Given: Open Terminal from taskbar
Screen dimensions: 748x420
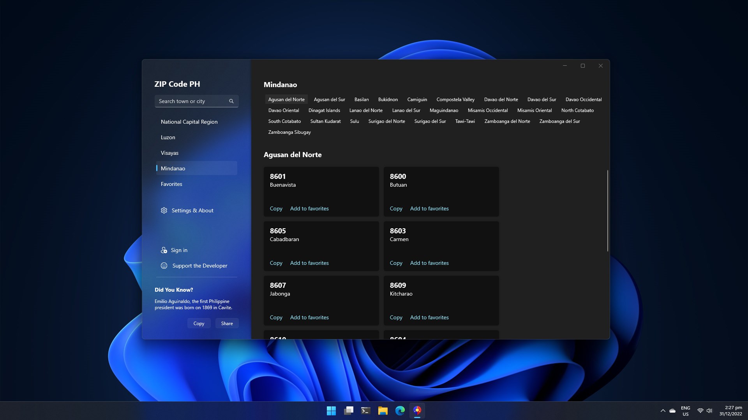Looking at the screenshot, I should click(x=365, y=411).
